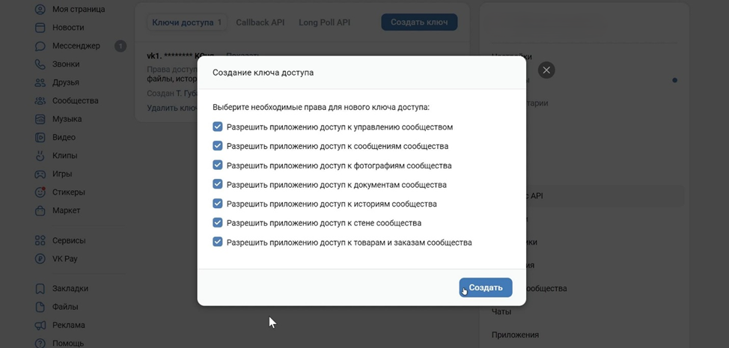This screenshot has height=348, width=729.
Task: Click the Market shopping bag icon
Action: click(x=40, y=210)
